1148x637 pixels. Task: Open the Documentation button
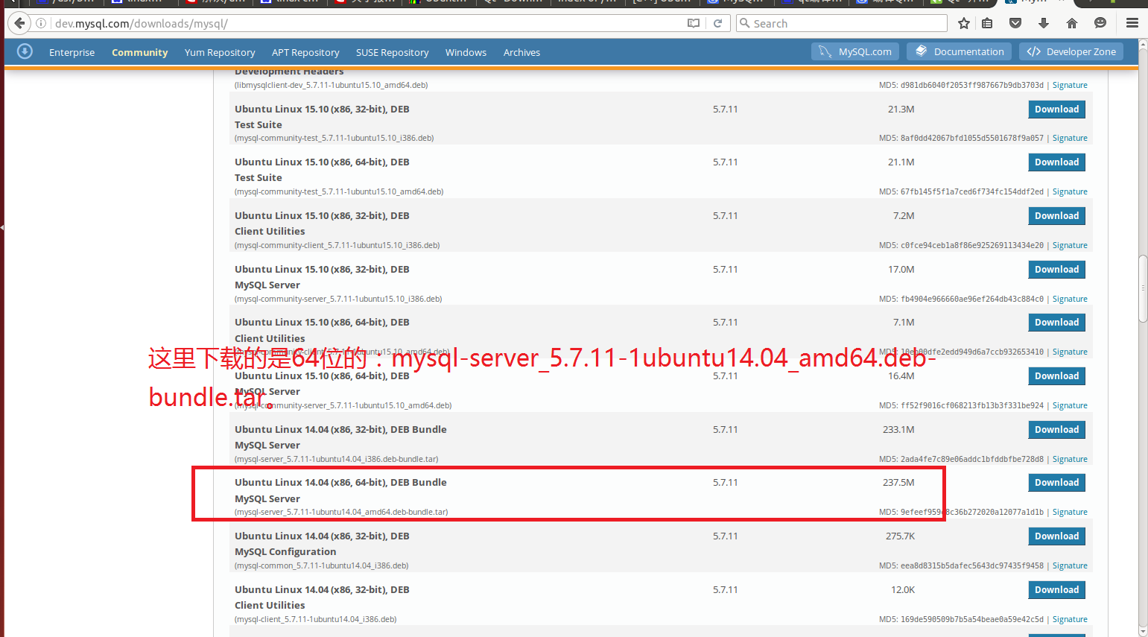click(x=960, y=51)
